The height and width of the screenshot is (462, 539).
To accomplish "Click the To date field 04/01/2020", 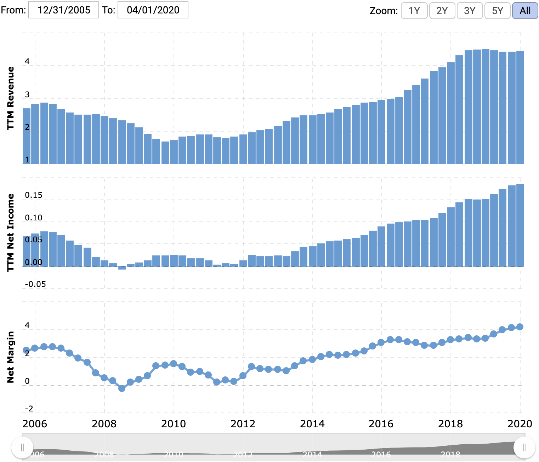I will 153,10.
